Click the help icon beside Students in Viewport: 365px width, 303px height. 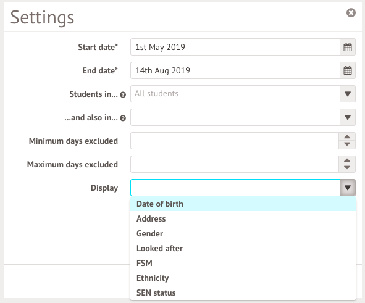click(123, 94)
